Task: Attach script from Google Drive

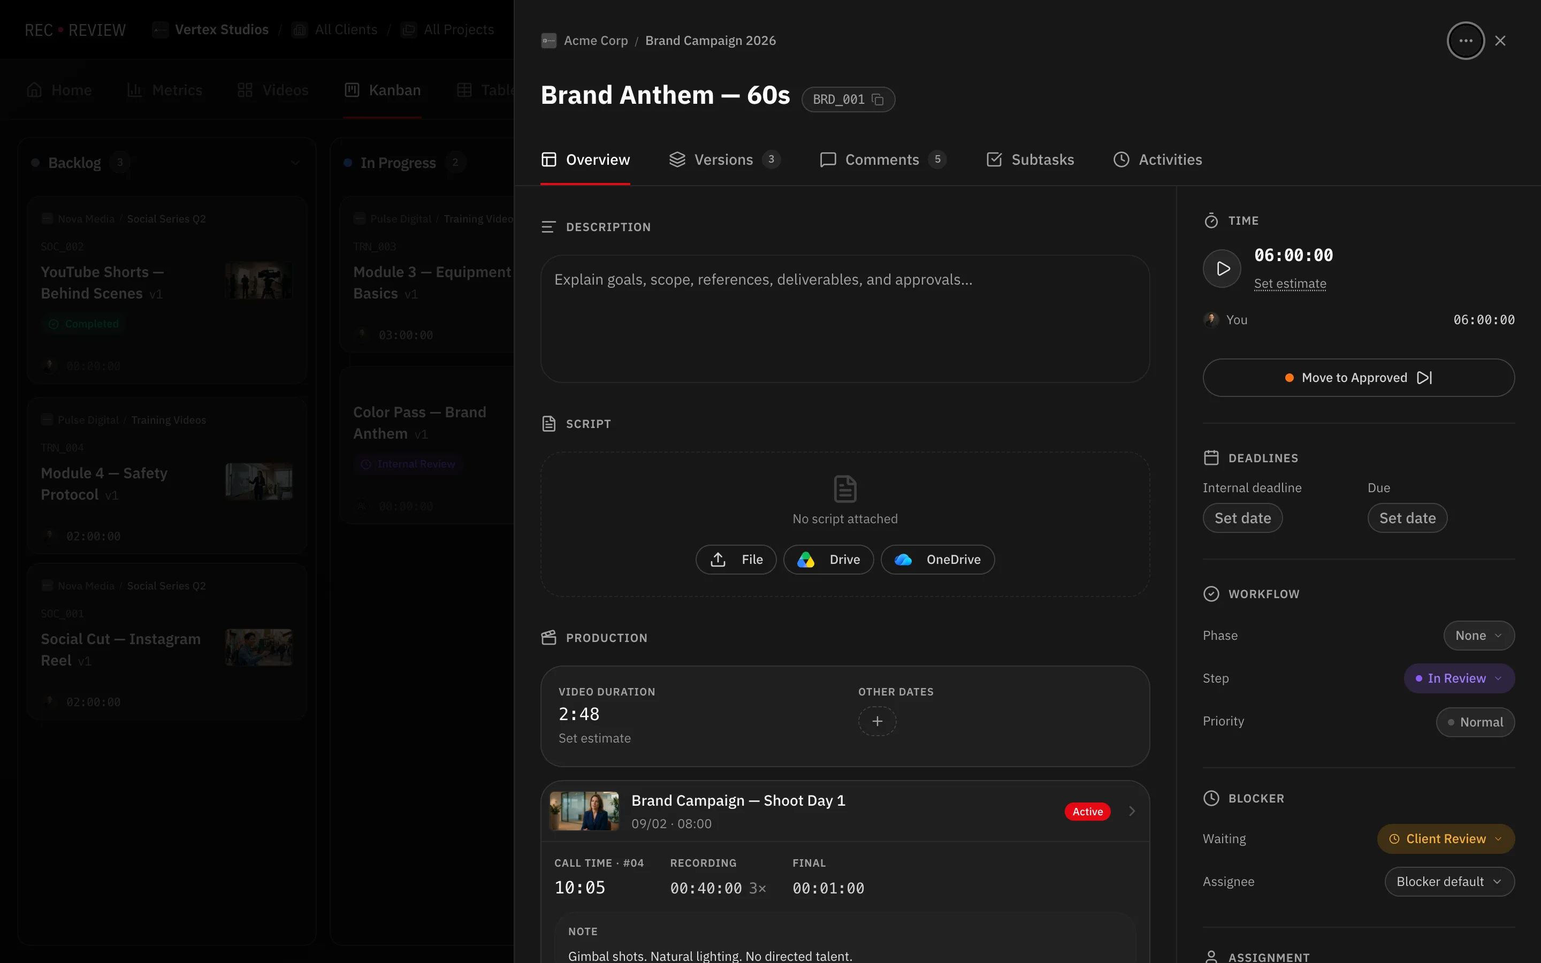Action: coord(828,559)
